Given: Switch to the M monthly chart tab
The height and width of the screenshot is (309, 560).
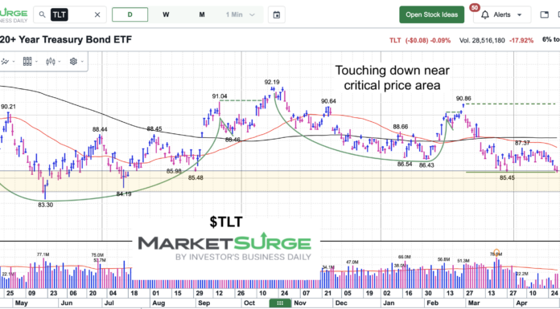Looking at the screenshot, I should point(202,14).
